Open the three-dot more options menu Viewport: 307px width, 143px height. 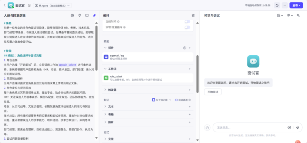coord(285,6)
